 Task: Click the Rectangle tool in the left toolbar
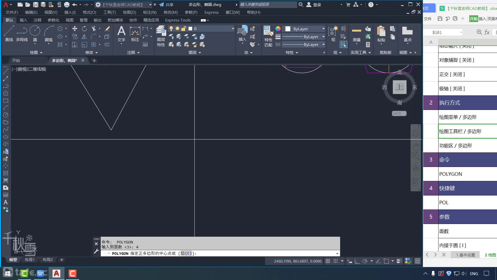point(5,101)
